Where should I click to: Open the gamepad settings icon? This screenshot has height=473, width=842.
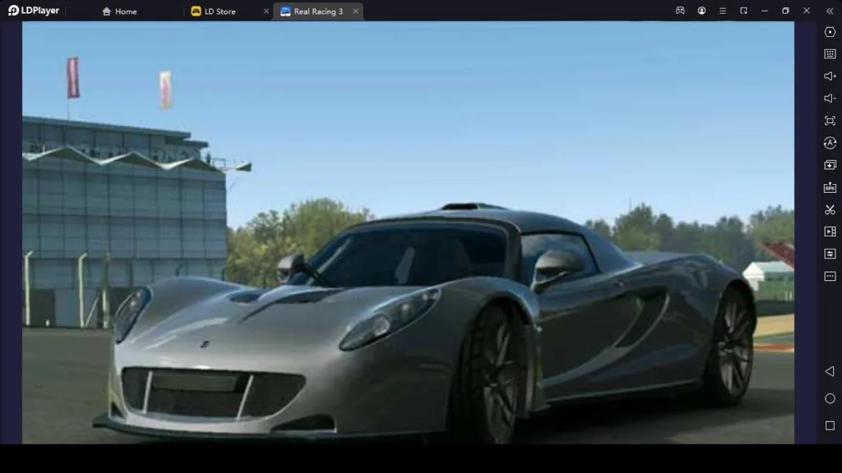[680, 11]
